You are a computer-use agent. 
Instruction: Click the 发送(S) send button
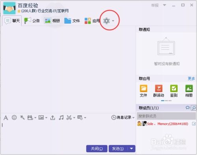[118, 149]
